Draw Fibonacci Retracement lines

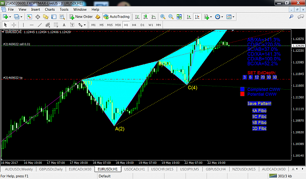click(x=56, y=25)
